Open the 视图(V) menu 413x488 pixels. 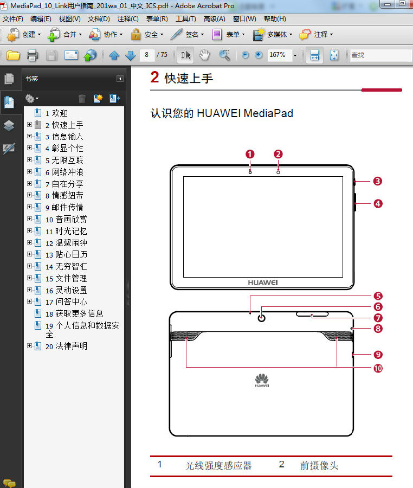70,19
